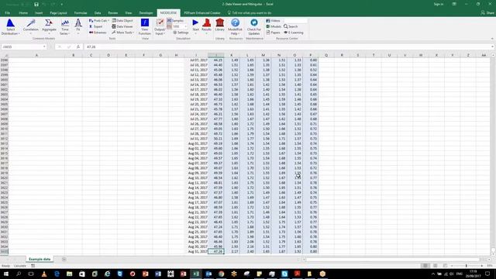Open Word from the taskbar
The image size is (496, 279).
(x=158, y=274)
